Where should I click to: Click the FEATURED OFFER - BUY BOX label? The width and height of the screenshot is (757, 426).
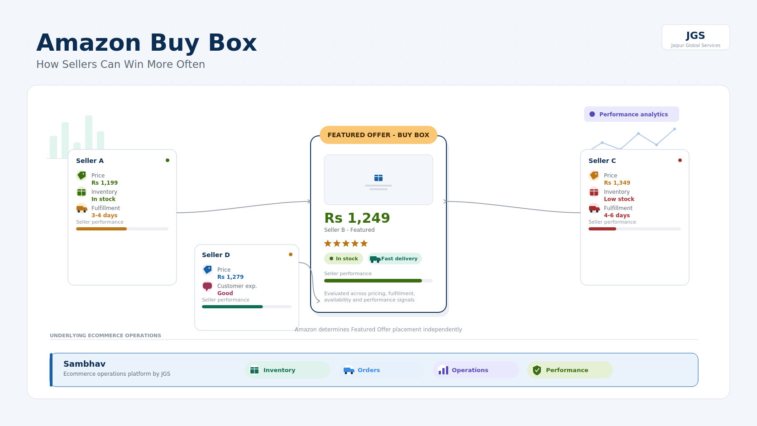378,135
